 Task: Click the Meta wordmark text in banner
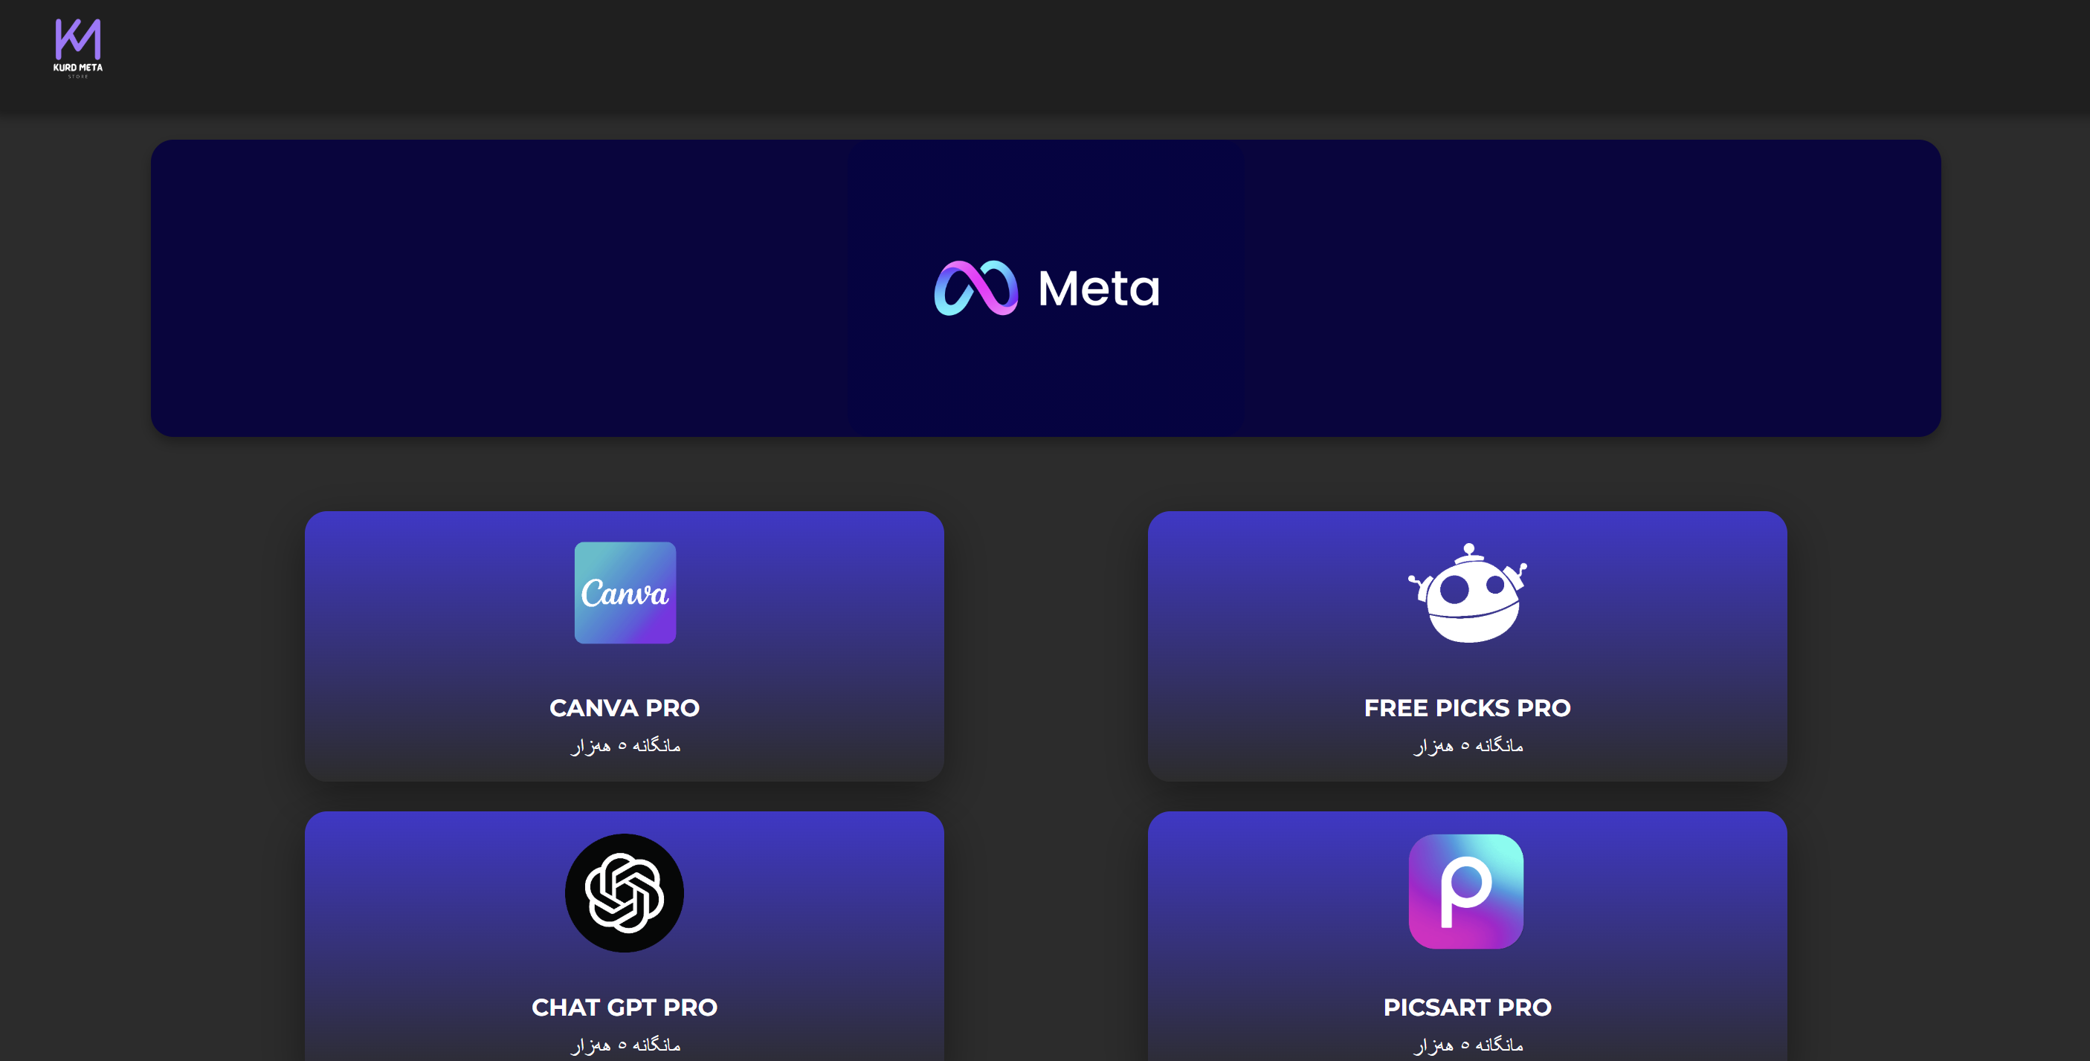[x=1100, y=288]
